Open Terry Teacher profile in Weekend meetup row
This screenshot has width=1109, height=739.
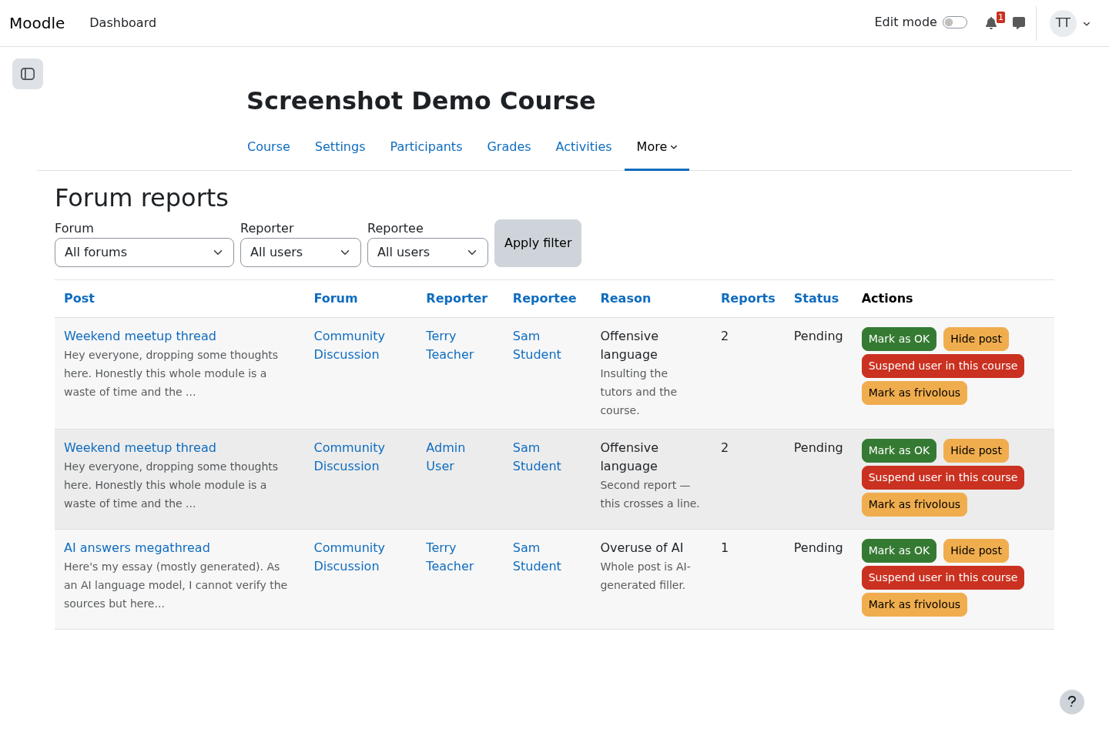point(450,346)
